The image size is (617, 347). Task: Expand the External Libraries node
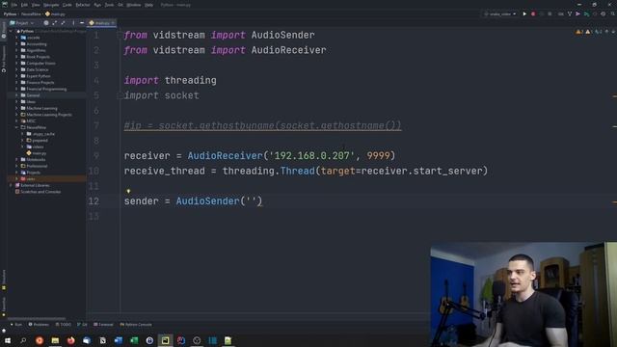point(11,185)
